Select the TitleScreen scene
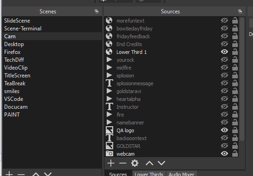Screen dimensions: 253x176 pyautogui.click(x=52, y=76)
